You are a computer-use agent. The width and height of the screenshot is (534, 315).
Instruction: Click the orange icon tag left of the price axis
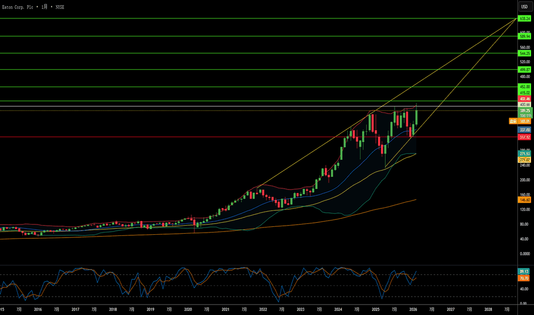(x=513, y=121)
